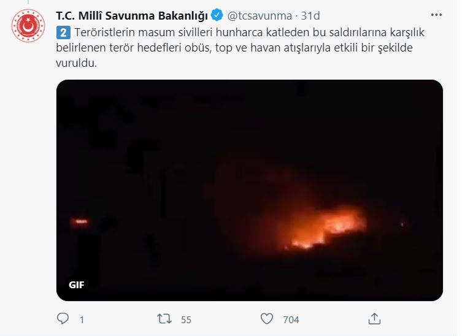
Task: Click the tweet text word 'vuruldu.'
Action: click(x=76, y=63)
